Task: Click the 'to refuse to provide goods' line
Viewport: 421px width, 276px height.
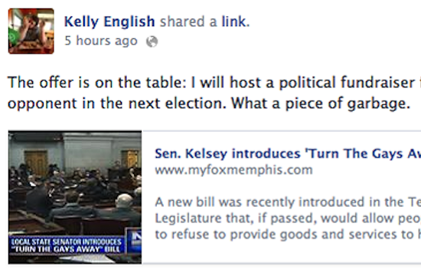Action: 288,235
